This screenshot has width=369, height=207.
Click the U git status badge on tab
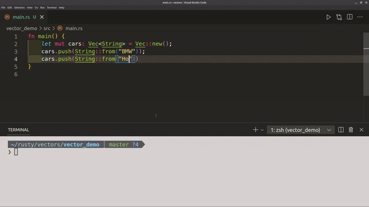(x=35, y=17)
